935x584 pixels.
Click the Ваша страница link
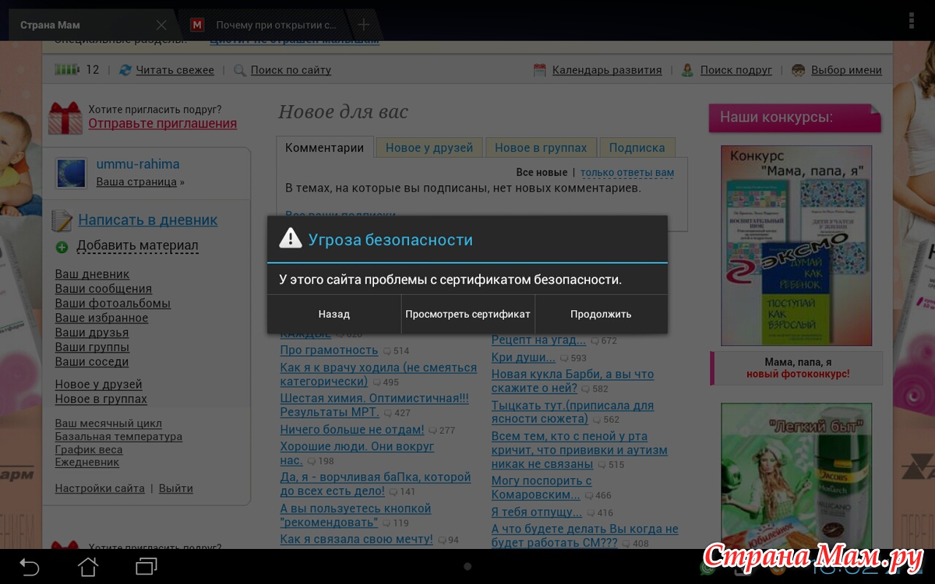[x=136, y=181]
